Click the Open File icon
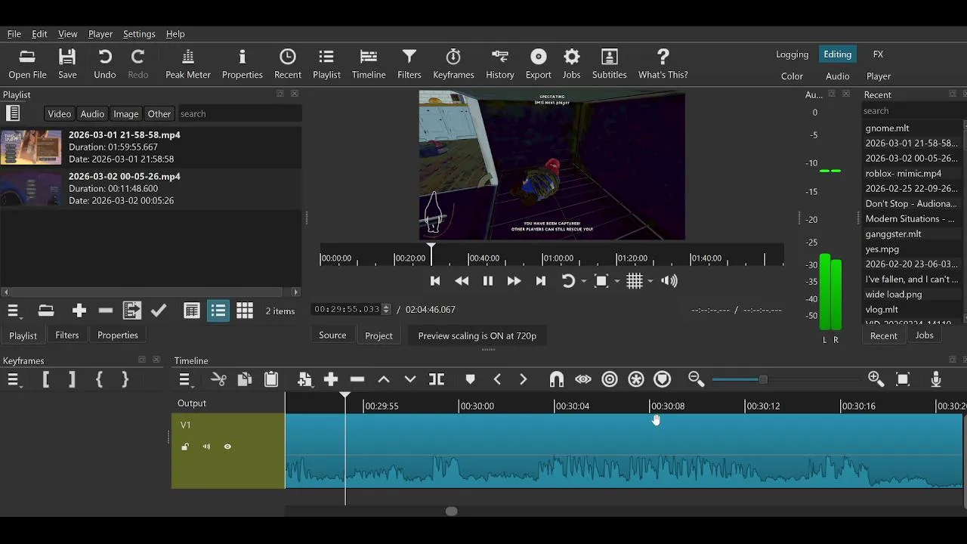 click(27, 63)
